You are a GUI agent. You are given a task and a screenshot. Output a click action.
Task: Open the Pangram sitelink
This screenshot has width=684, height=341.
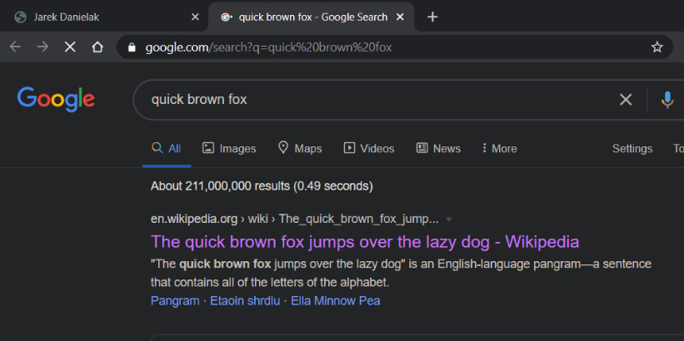tap(175, 301)
